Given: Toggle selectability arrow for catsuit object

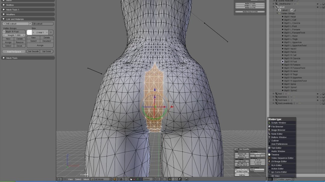Looking at the screenshot, I should coord(320,7).
